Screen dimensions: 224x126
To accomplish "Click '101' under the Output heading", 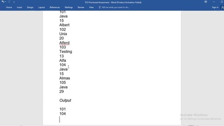I will [x=63, y=109].
